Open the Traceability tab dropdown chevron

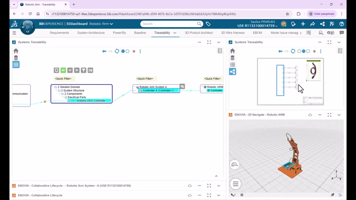click(175, 33)
